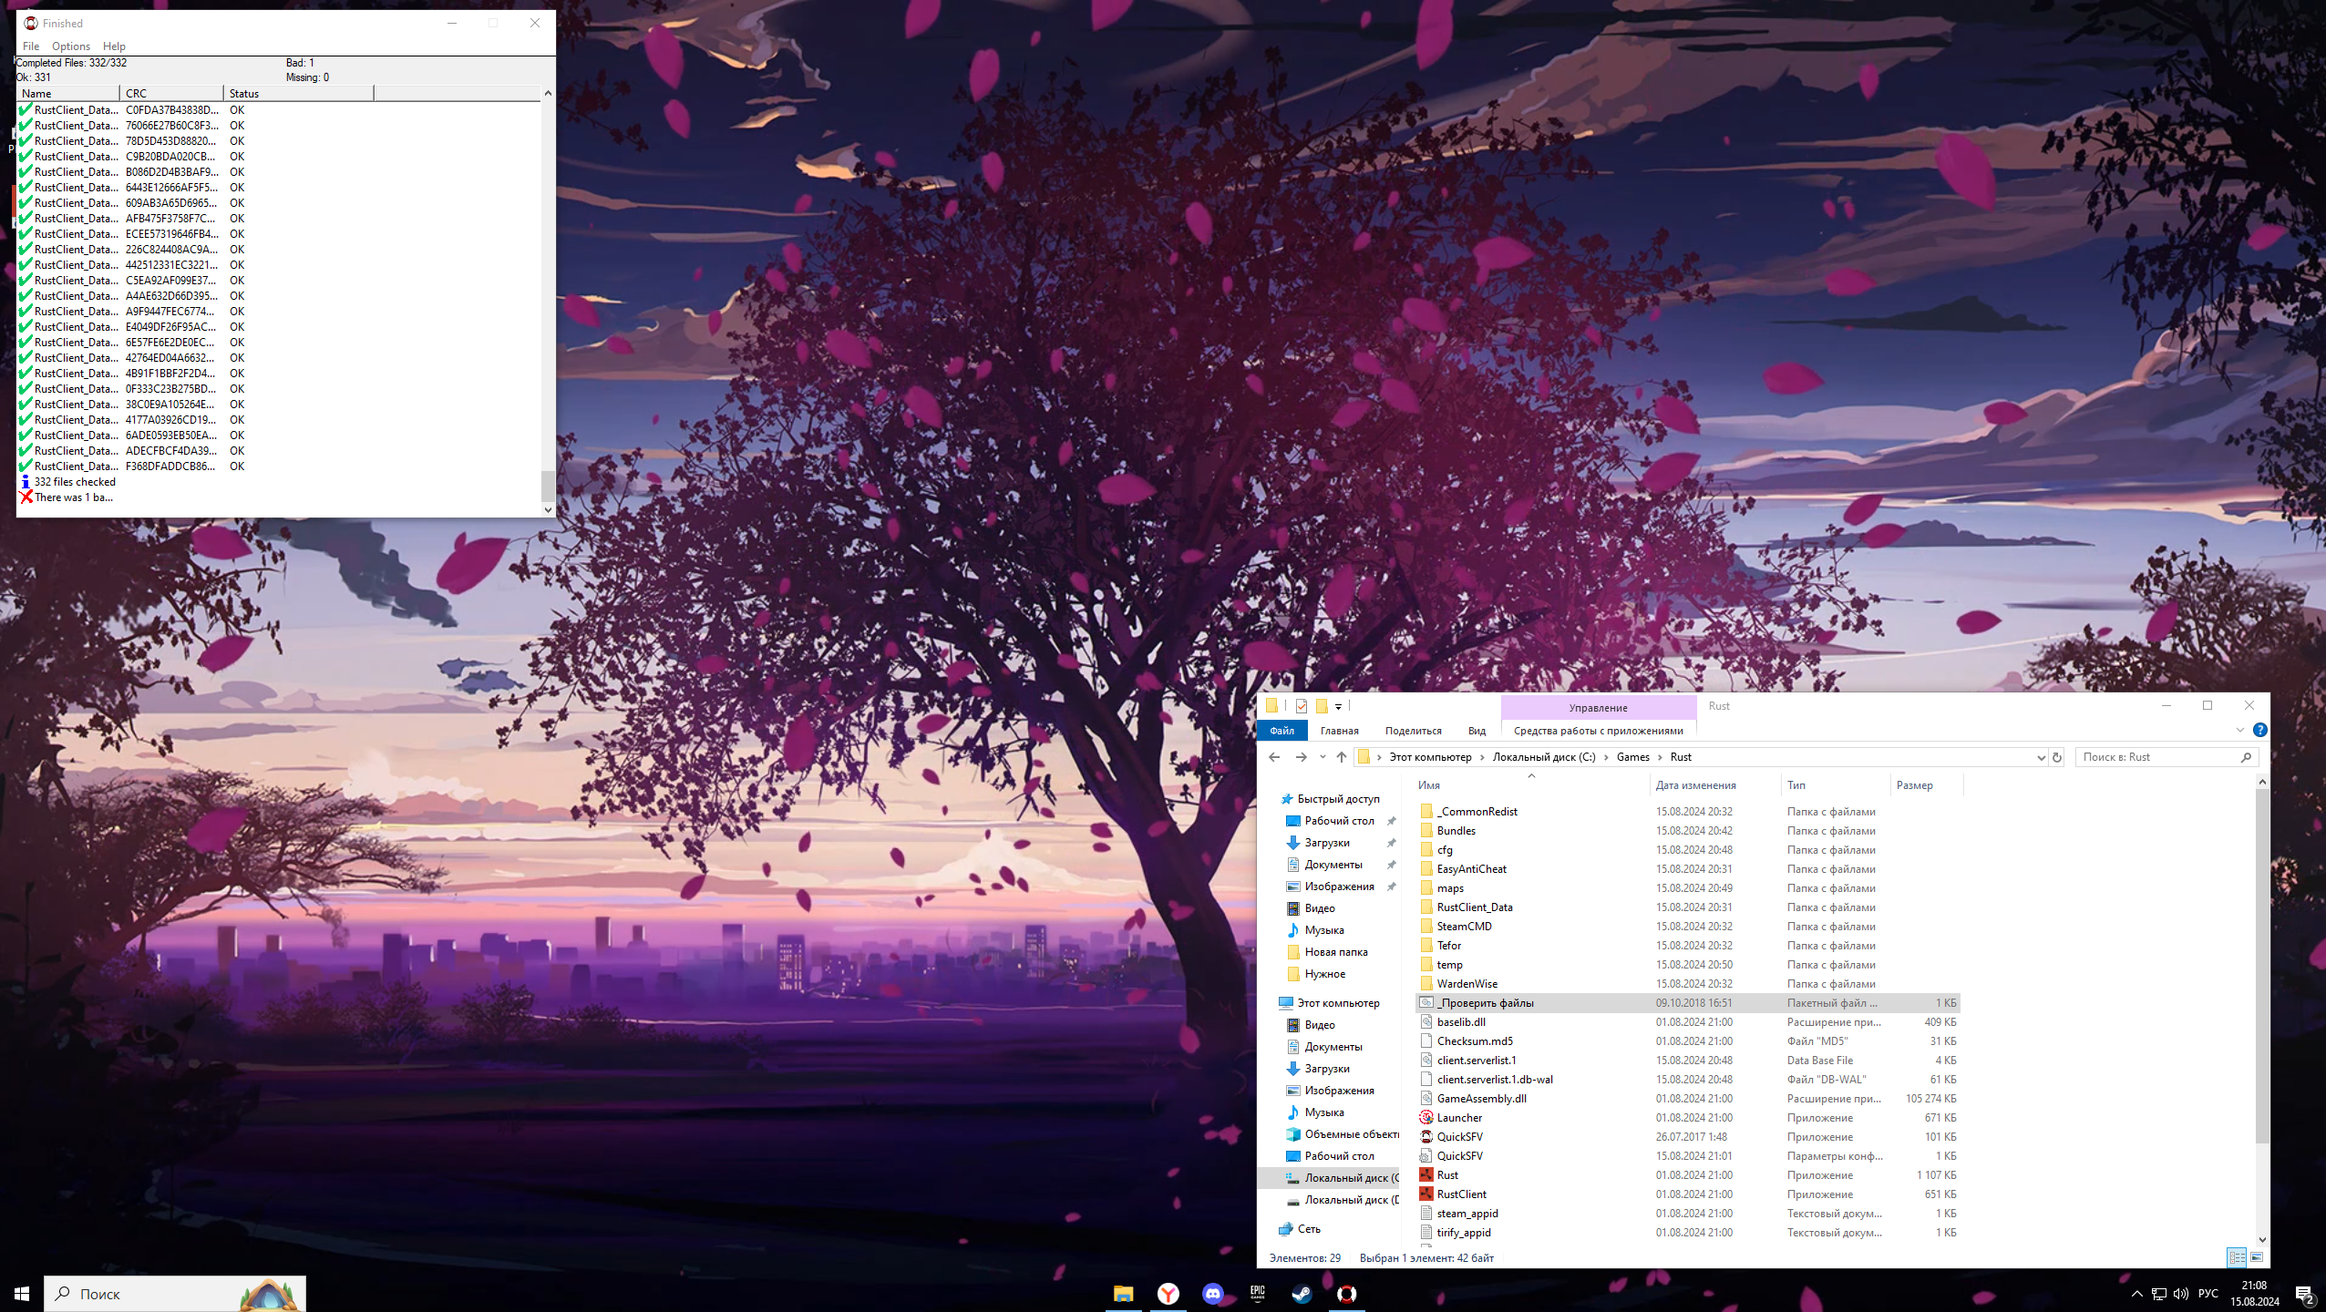The height and width of the screenshot is (1312, 2326).
Task: Sort QuickSFV list by Status column
Action: tap(299, 94)
